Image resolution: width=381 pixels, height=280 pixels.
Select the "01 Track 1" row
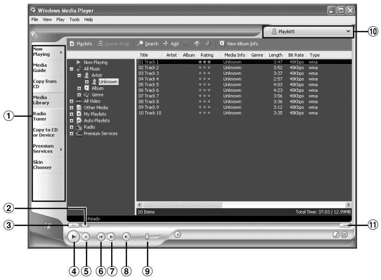click(244, 62)
